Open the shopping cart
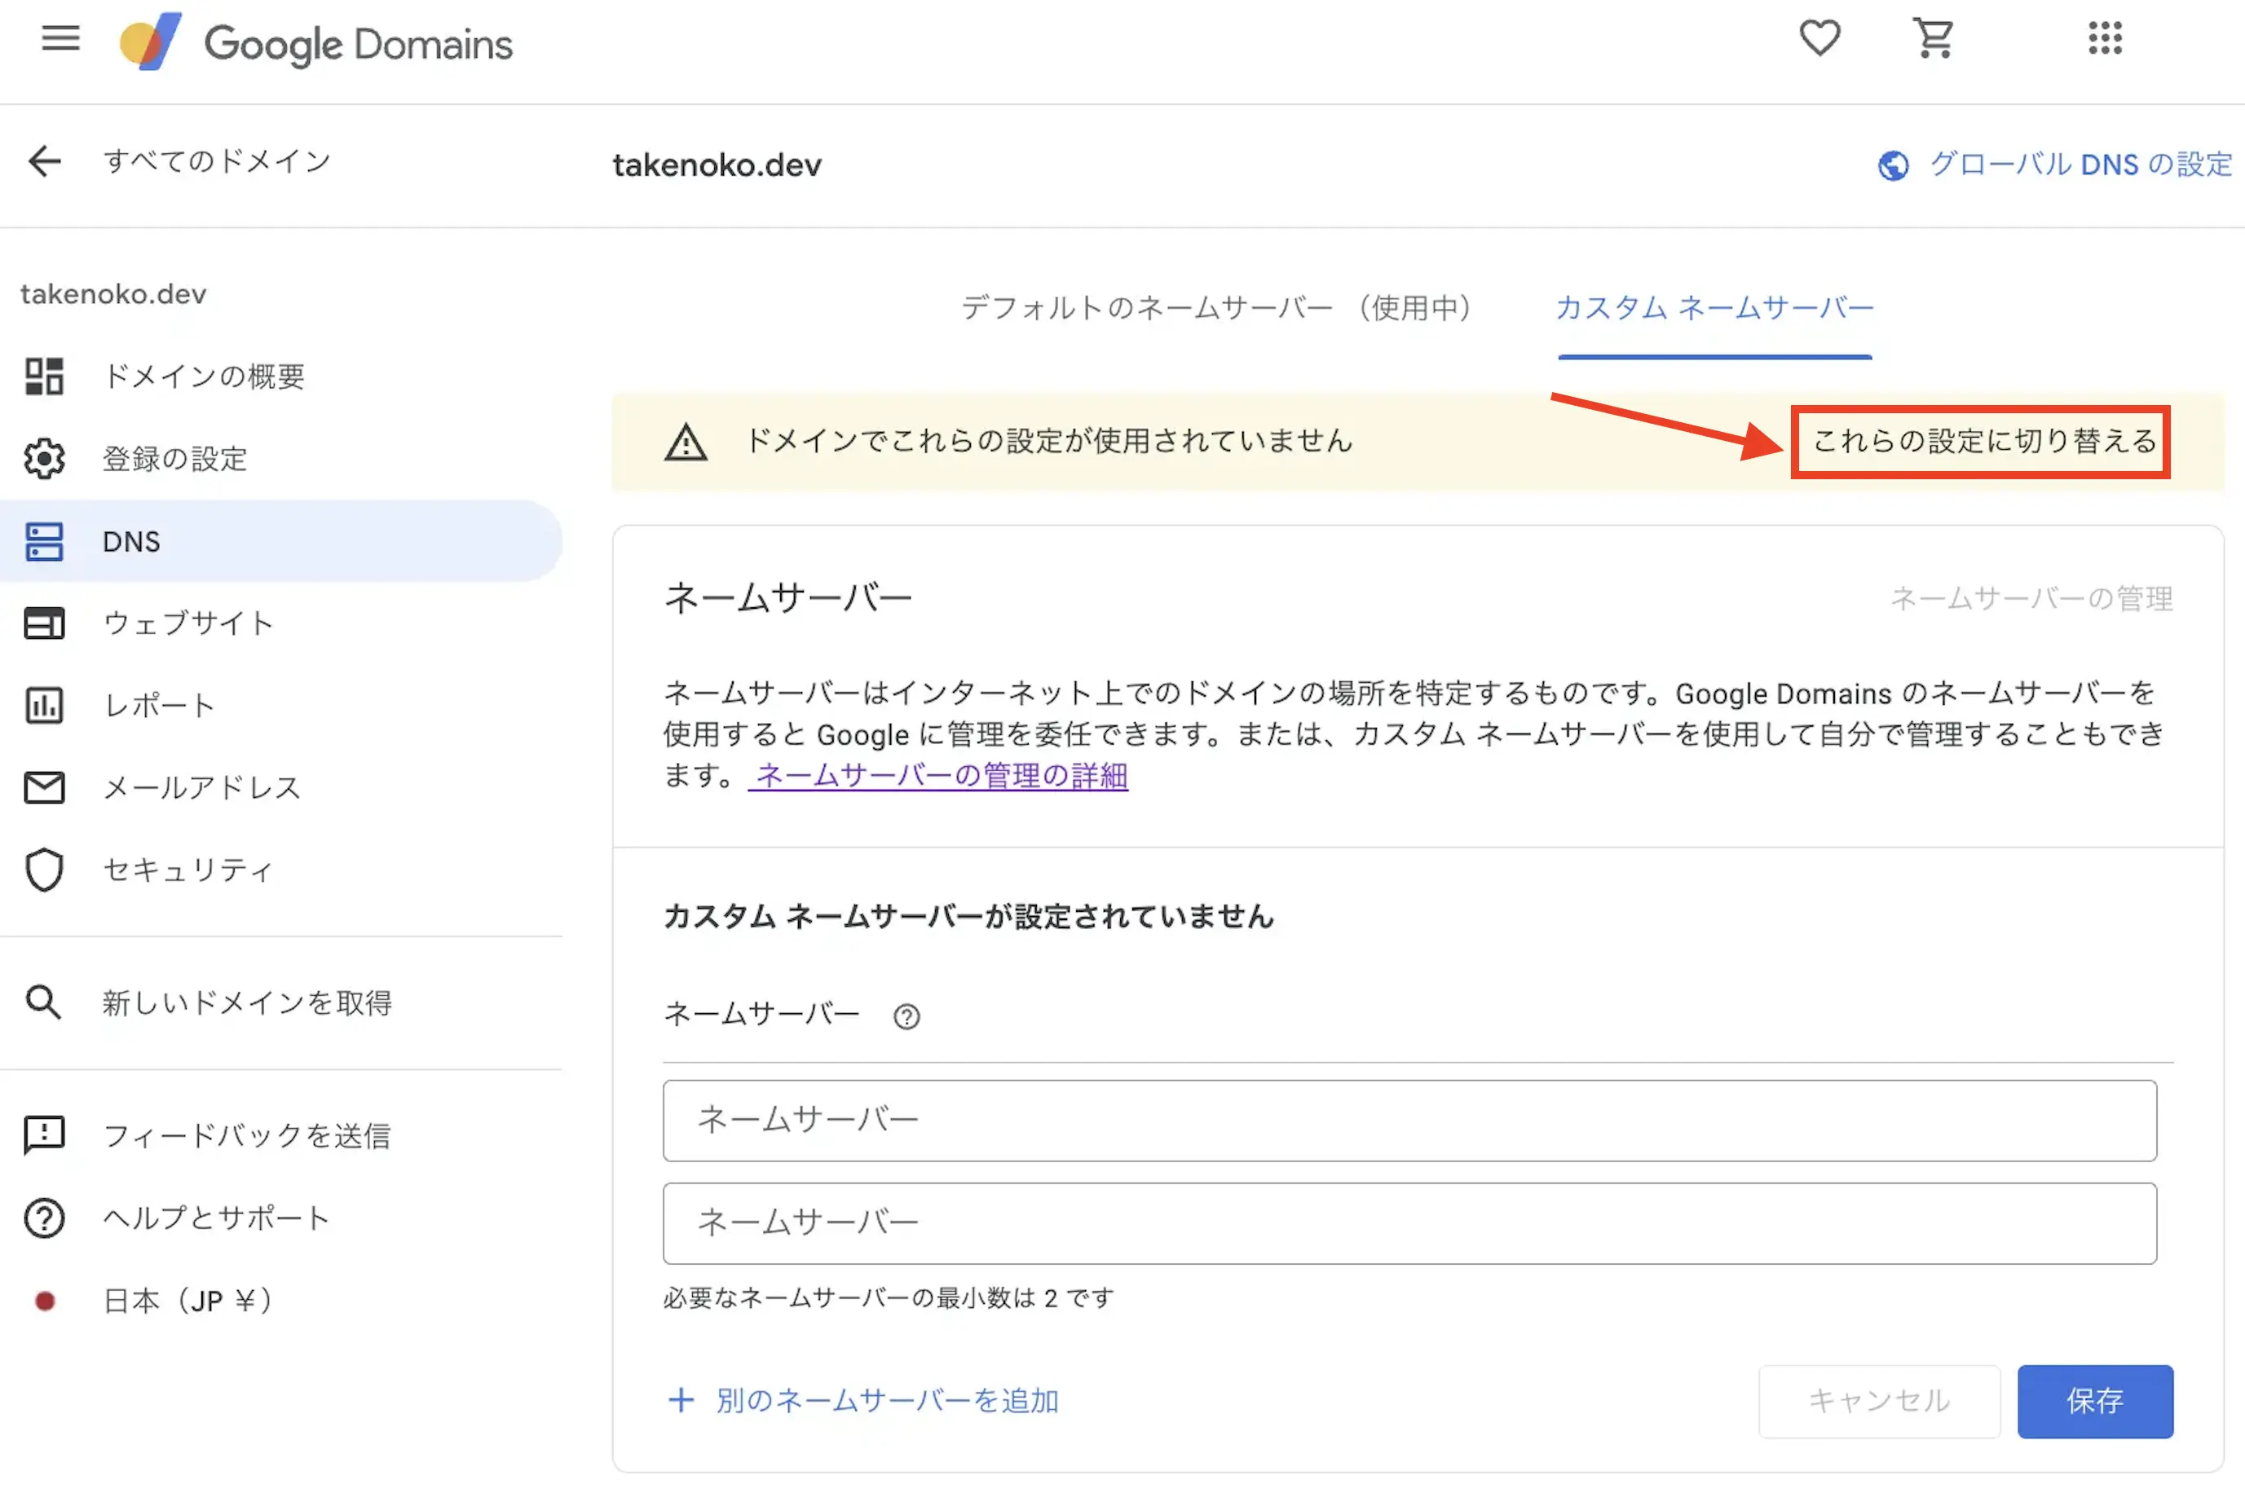 pos(1934,38)
